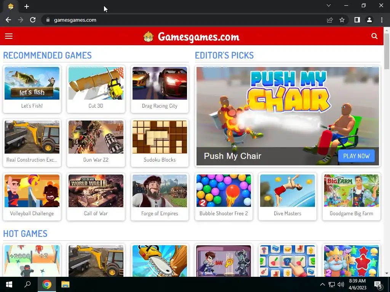Open Goodgame Big Farm image
390x292 pixels.
(352, 191)
